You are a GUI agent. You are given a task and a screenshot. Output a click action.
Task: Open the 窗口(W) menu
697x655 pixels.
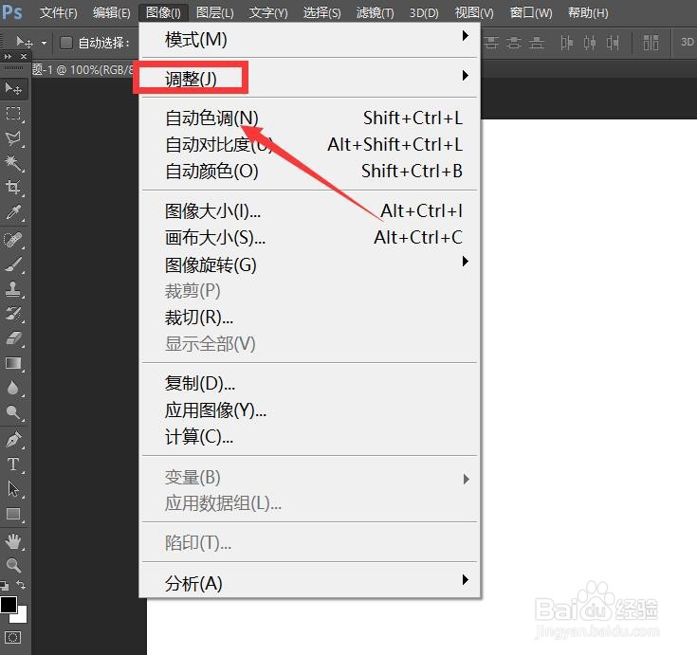click(x=531, y=12)
